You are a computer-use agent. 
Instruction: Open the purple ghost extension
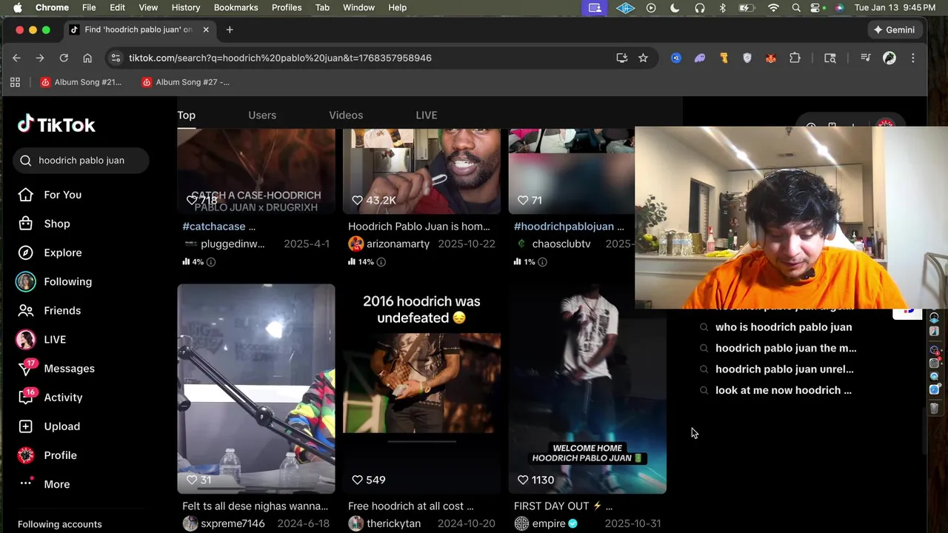700,58
